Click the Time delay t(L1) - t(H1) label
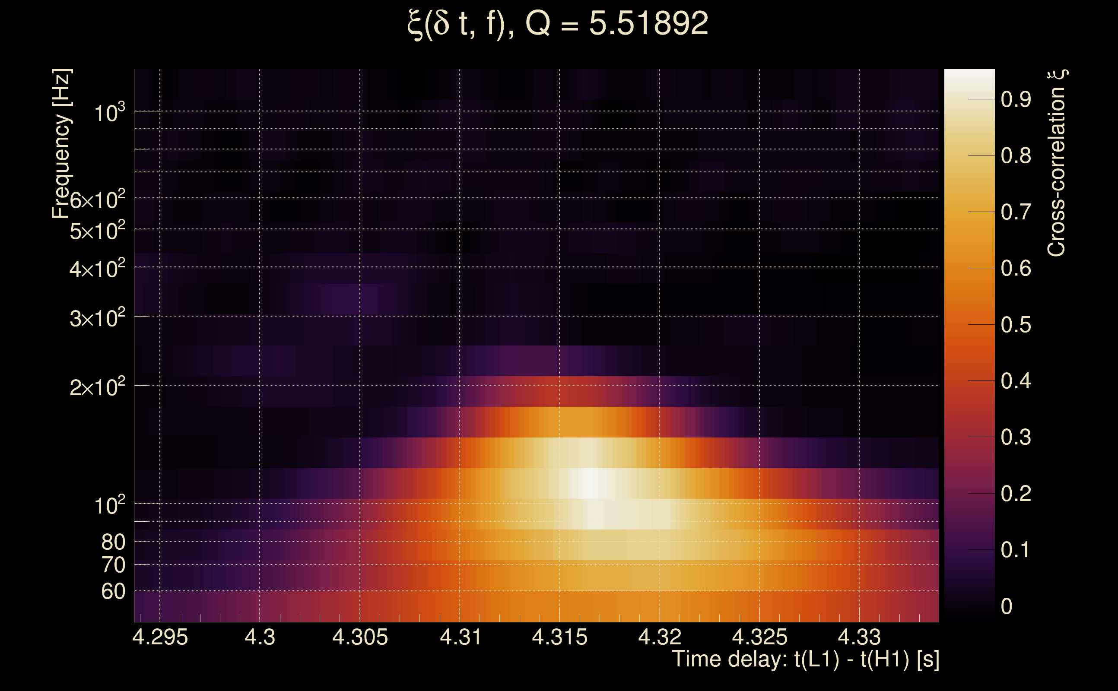The image size is (1118, 691). [805, 659]
